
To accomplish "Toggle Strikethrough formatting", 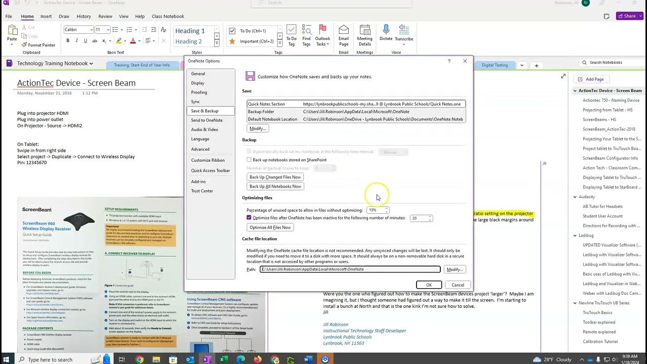I will pyautogui.click(x=95, y=40).
